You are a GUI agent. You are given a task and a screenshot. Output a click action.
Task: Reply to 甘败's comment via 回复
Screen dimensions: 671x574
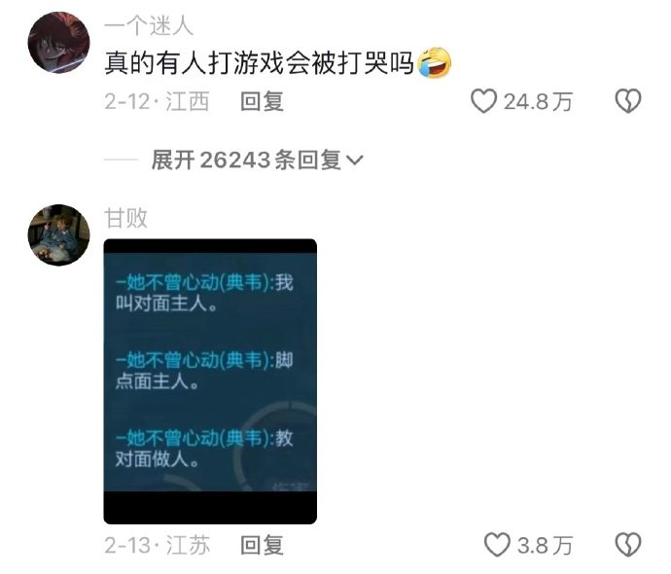coord(262,546)
